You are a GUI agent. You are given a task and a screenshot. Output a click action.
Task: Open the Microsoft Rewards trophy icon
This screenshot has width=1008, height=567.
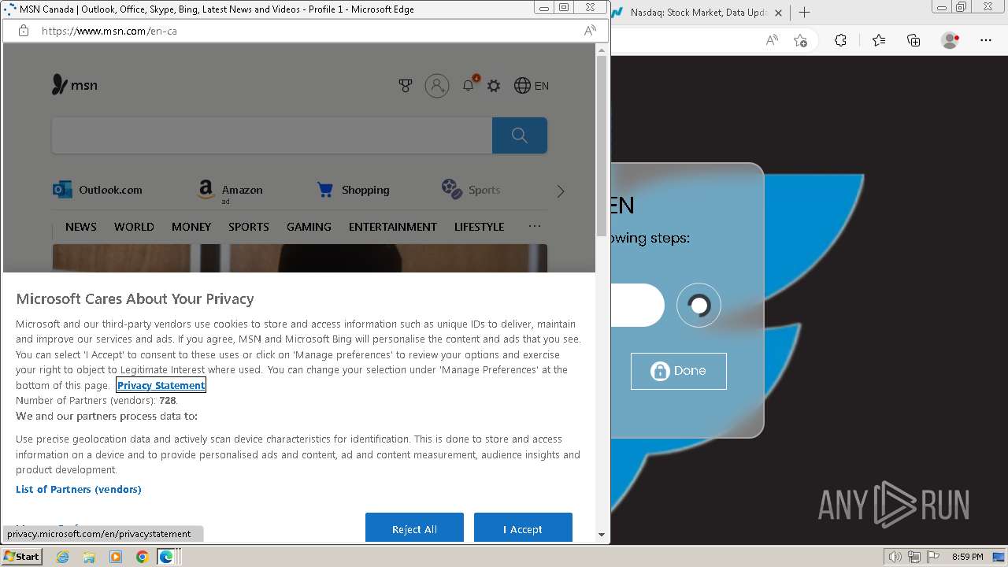tap(406, 86)
